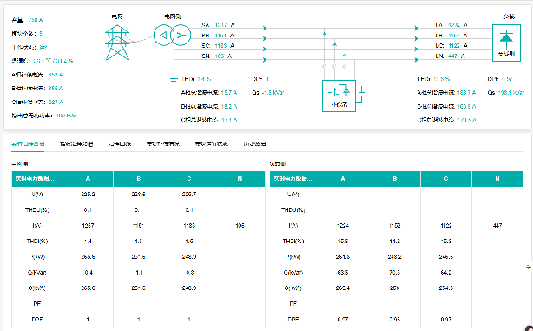The width and height of the screenshot is (533, 331).
Task: Click the ISC 1183 A reading in diagram
Action: click(217, 45)
